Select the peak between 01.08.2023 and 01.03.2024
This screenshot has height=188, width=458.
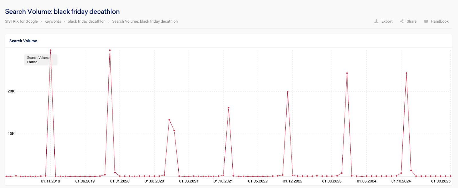pyautogui.click(x=347, y=73)
